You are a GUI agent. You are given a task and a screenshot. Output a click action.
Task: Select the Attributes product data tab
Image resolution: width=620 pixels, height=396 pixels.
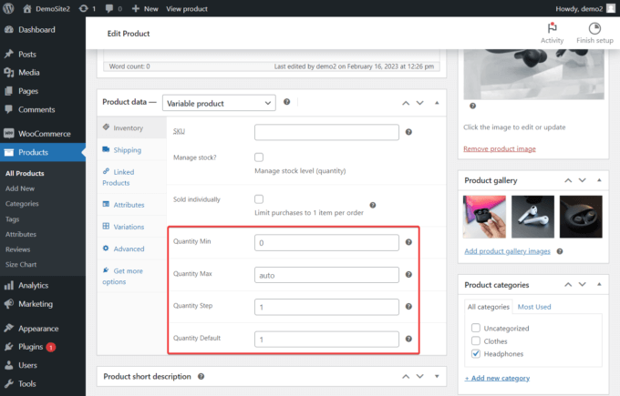point(131,205)
